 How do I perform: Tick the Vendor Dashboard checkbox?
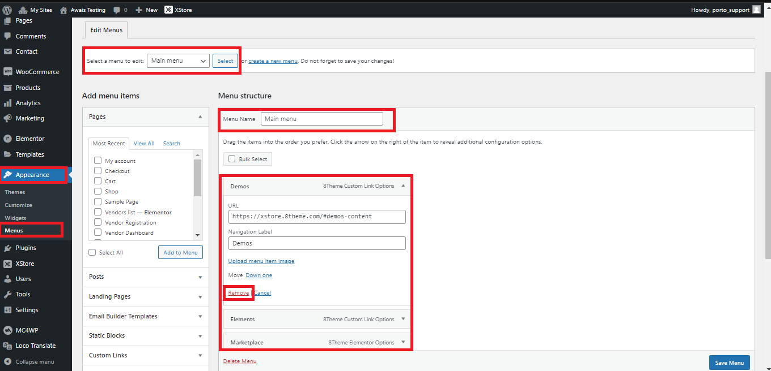(x=98, y=232)
